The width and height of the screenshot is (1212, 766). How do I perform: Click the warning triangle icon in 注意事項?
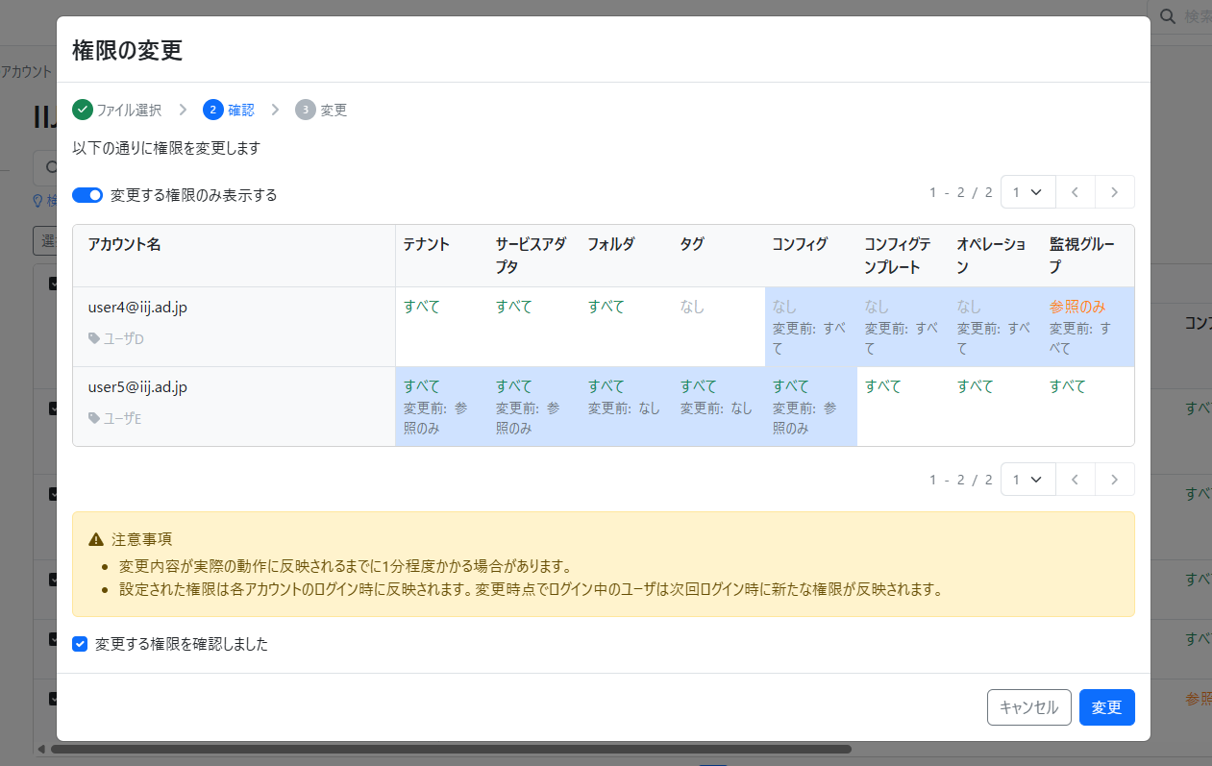96,539
